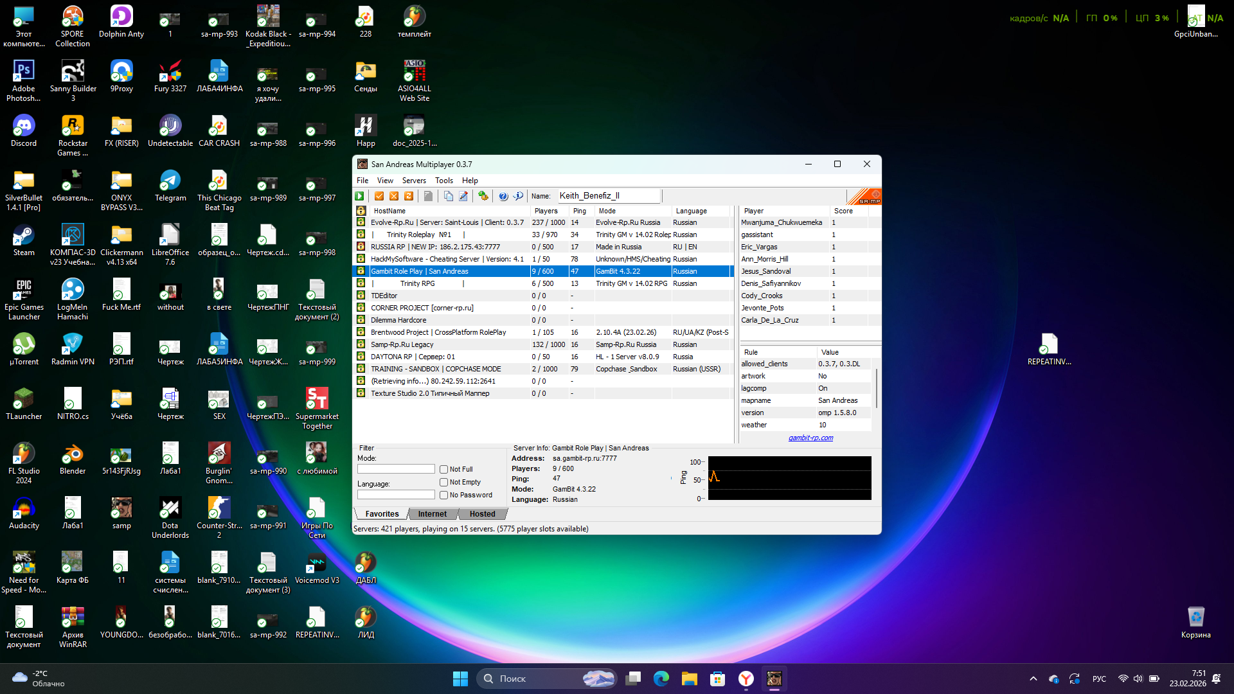
Task: Open Server Properties pencil icon
Action: coord(463,196)
